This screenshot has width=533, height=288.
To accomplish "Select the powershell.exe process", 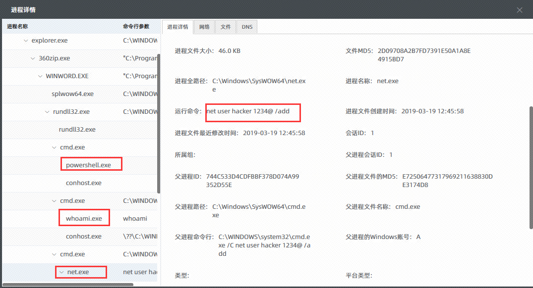I will (x=88, y=165).
